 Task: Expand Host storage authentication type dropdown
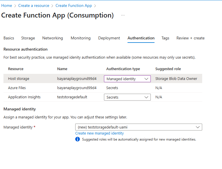(x=127, y=79)
